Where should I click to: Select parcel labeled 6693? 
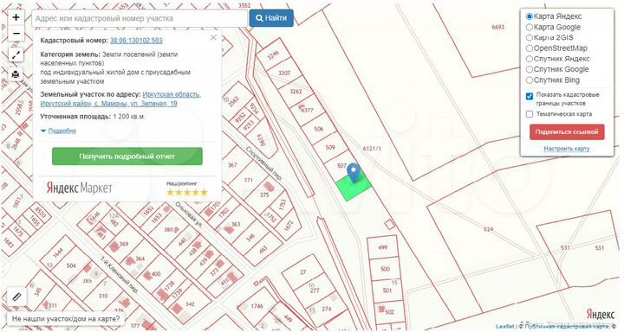coord(497,27)
